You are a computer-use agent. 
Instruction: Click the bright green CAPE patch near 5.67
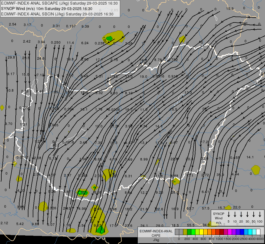83,192
